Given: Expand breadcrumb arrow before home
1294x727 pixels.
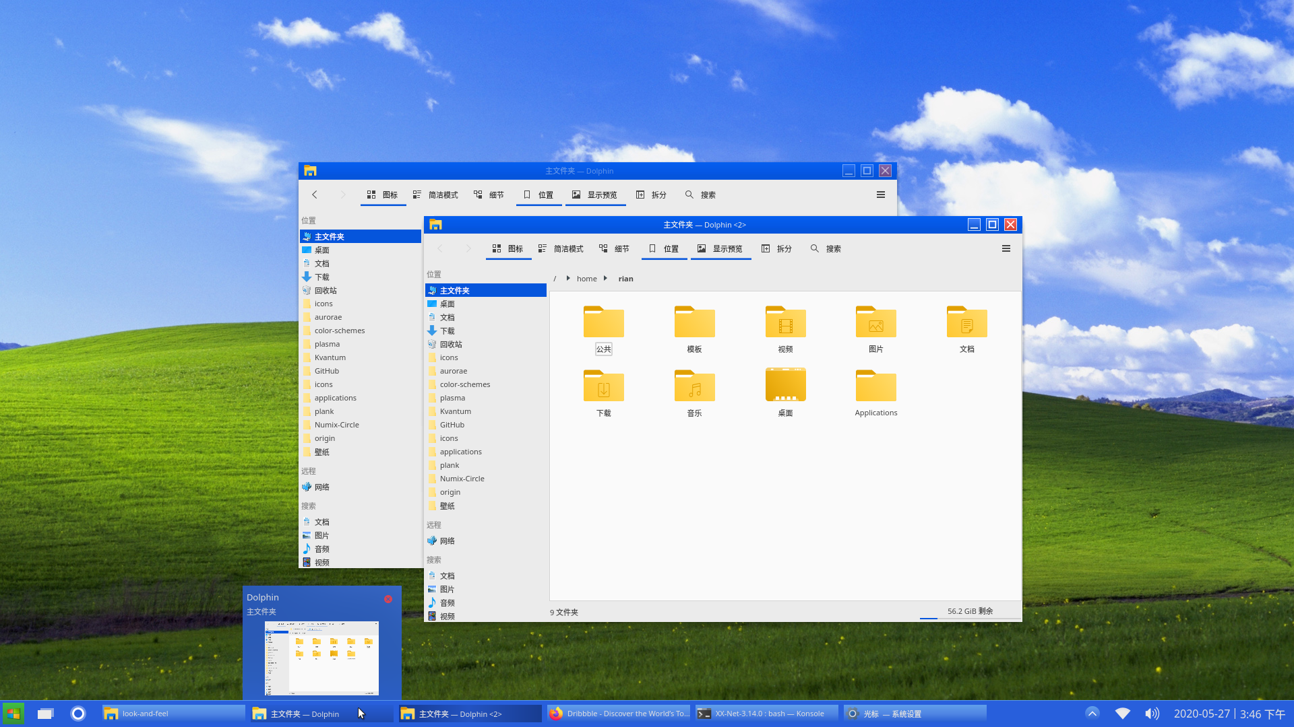Looking at the screenshot, I should tap(568, 278).
